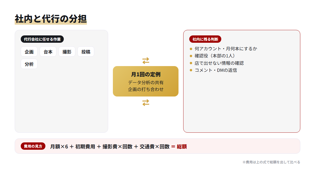
Task: Click the 何アカウント・月何本にするか item
Action: (x=226, y=49)
